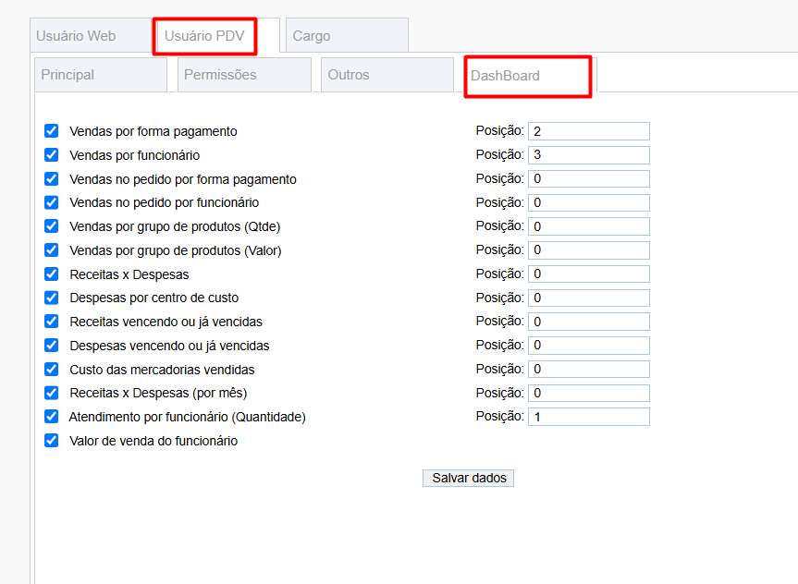Image resolution: width=798 pixels, height=584 pixels.
Task: Click the Salvar dados button
Action: (468, 478)
